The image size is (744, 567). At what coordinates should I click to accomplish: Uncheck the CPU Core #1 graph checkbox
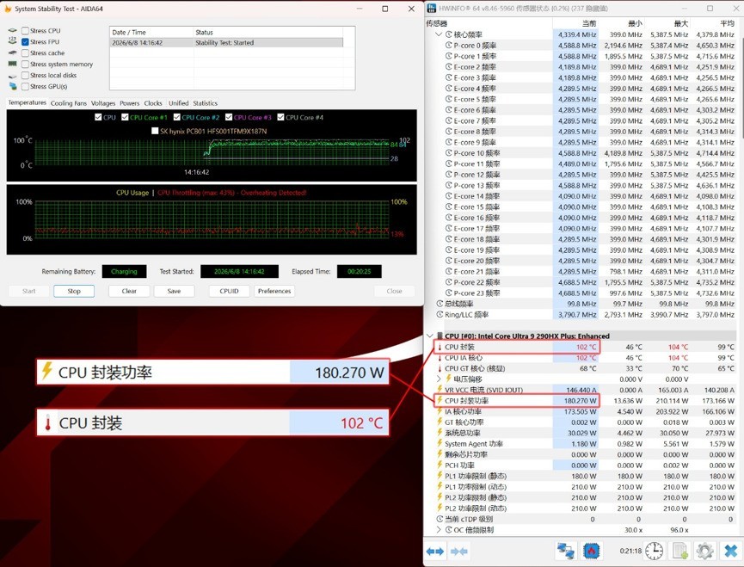click(125, 117)
